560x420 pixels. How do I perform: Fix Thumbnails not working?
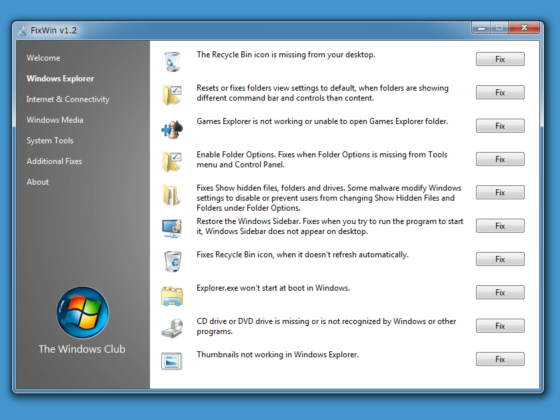(x=500, y=359)
